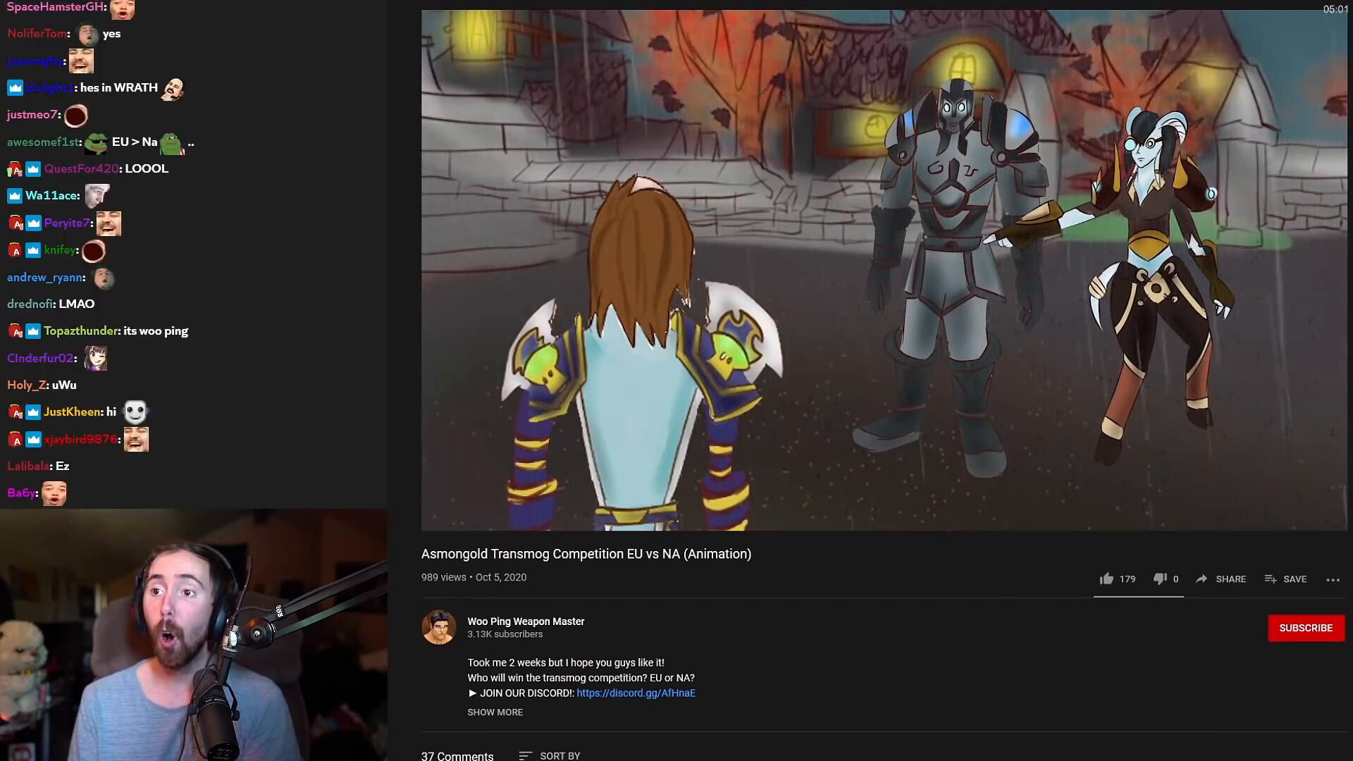The image size is (1353, 761).
Task: Open the Woo Ping Weapon Master channel name
Action: pyautogui.click(x=526, y=621)
